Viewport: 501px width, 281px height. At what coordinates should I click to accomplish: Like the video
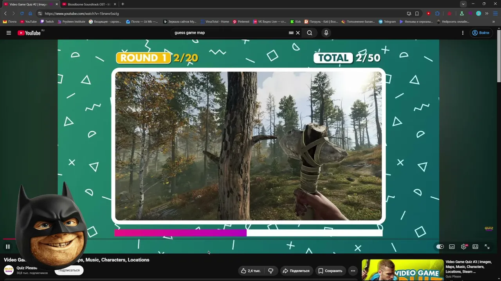[250, 271]
